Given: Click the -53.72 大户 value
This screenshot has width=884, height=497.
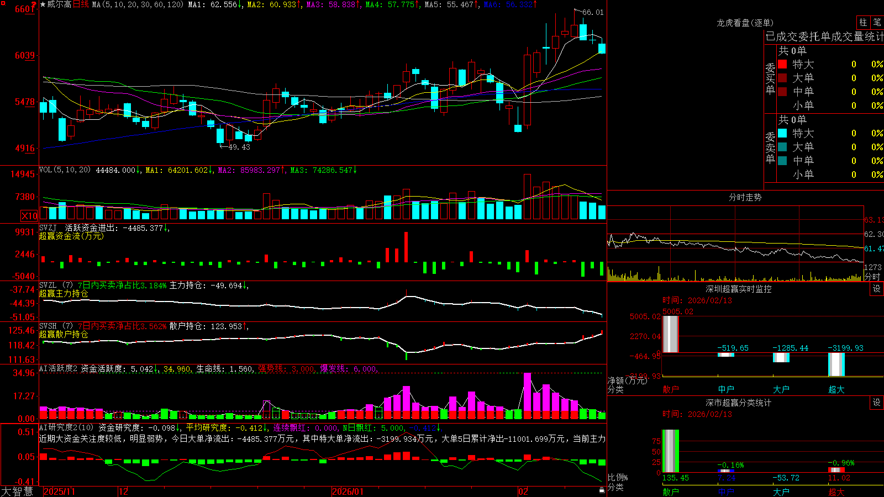Looking at the screenshot, I should pyautogui.click(x=786, y=478).
